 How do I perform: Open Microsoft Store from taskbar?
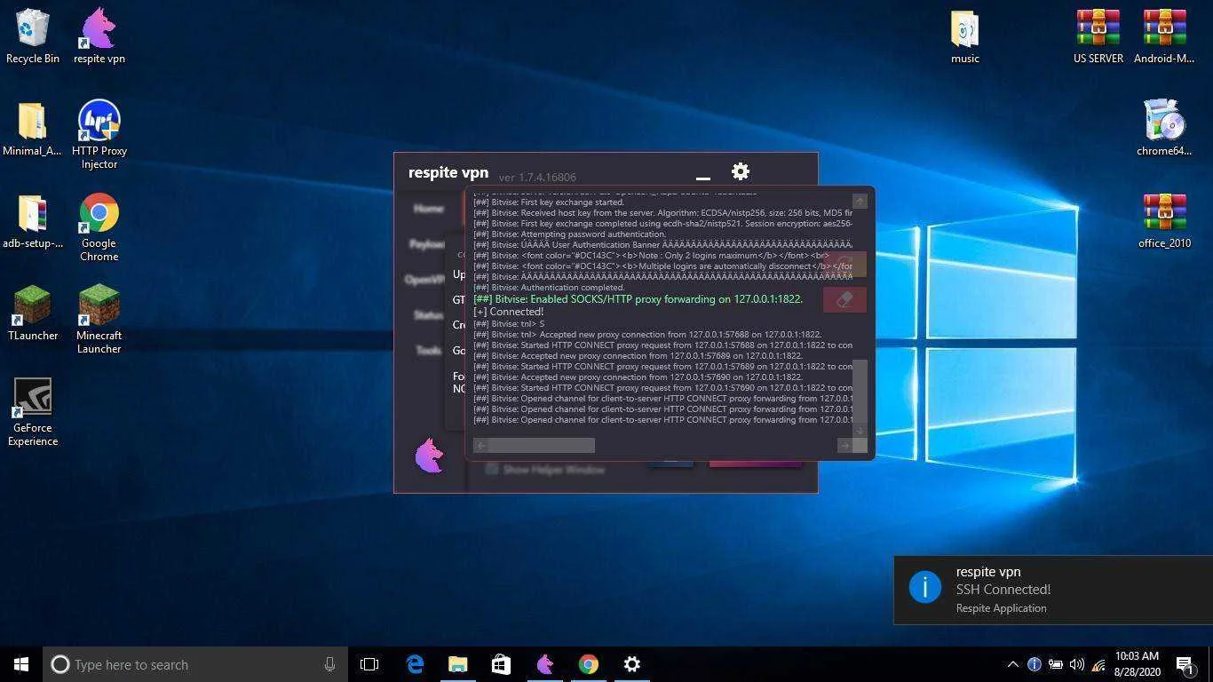point(501,664)
